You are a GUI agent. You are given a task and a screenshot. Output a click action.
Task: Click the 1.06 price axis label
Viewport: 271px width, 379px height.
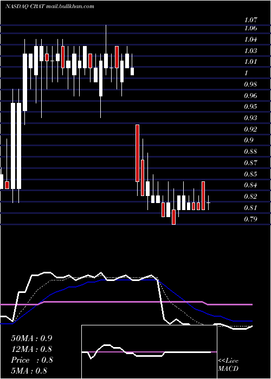(x=250, y=28)
